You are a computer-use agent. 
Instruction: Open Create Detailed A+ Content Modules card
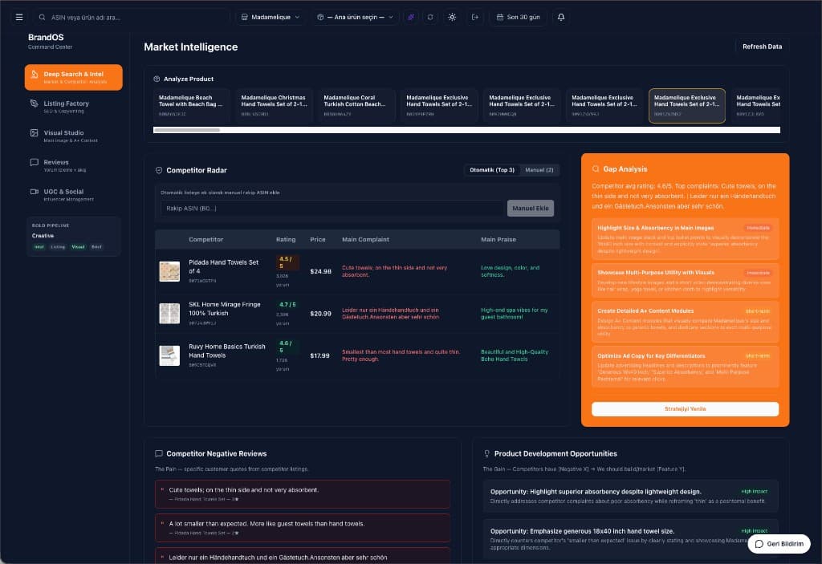686,322
